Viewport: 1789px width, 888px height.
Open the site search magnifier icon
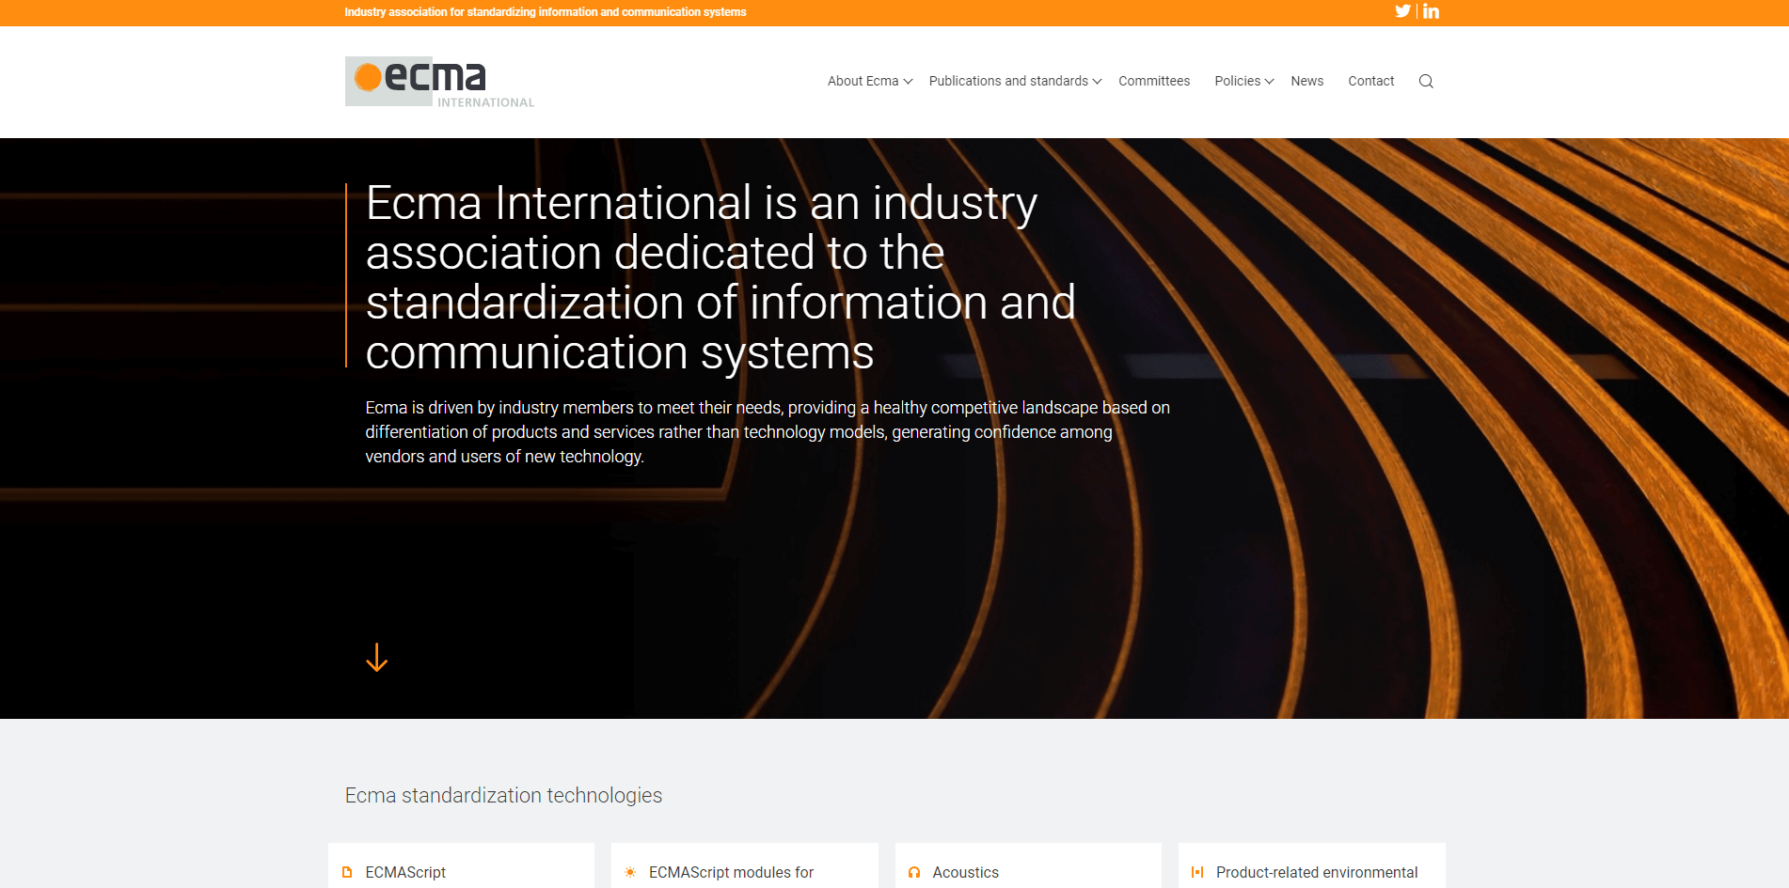coord(1426,81)
